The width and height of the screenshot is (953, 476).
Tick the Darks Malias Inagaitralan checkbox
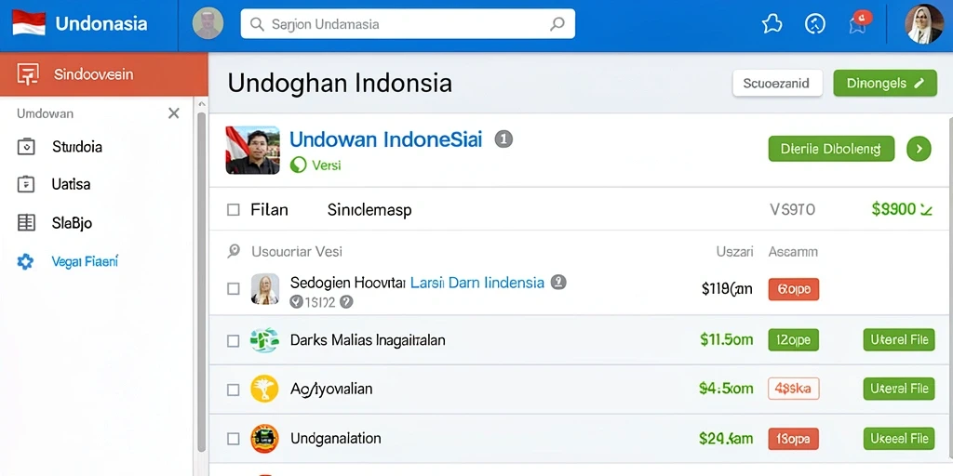tap(234, 340)
